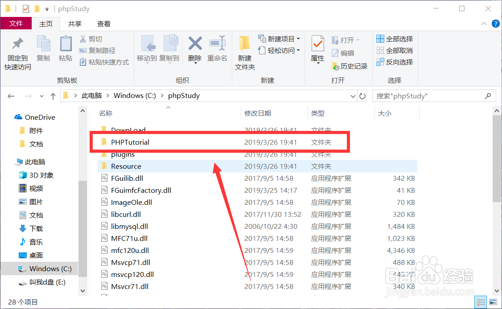Open 3D Objects in sidebar

click(x=36, y=175)
